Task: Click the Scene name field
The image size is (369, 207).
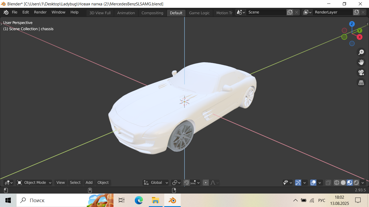Action: (x=266, y=12)
